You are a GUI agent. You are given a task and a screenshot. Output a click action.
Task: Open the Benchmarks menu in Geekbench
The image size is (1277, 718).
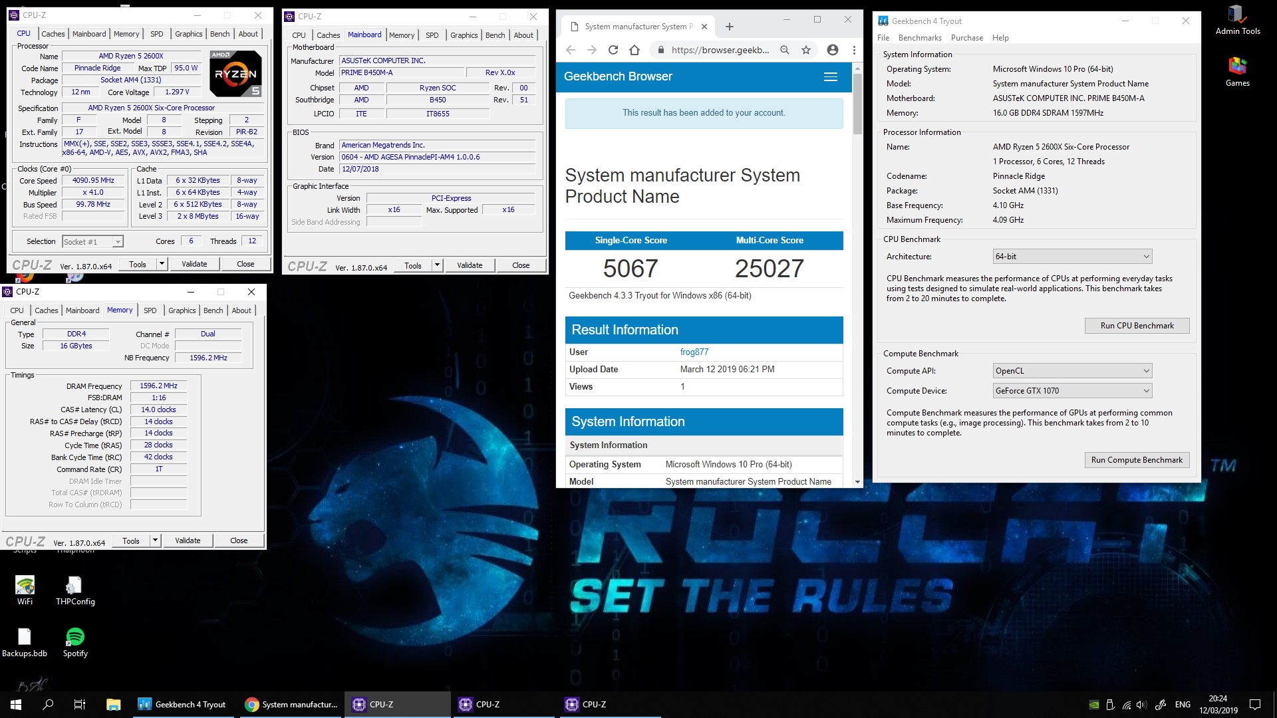pyautogui.click(x=920, y=38)
